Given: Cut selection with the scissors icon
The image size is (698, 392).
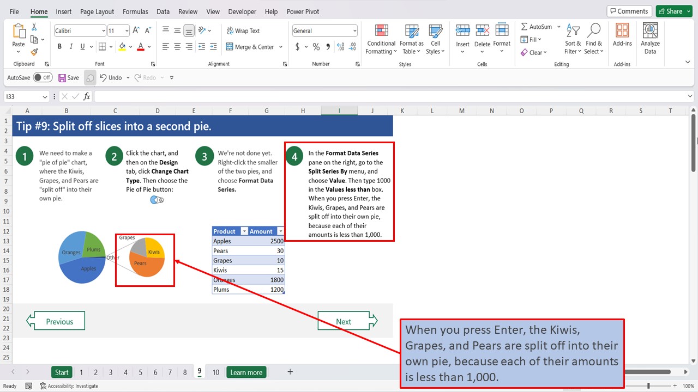Looking at the screenshot, I should [34, 27].
